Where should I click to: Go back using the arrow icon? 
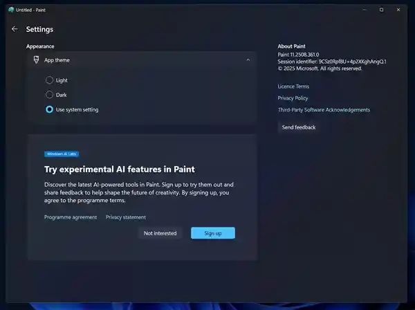(x=15, y=29)
